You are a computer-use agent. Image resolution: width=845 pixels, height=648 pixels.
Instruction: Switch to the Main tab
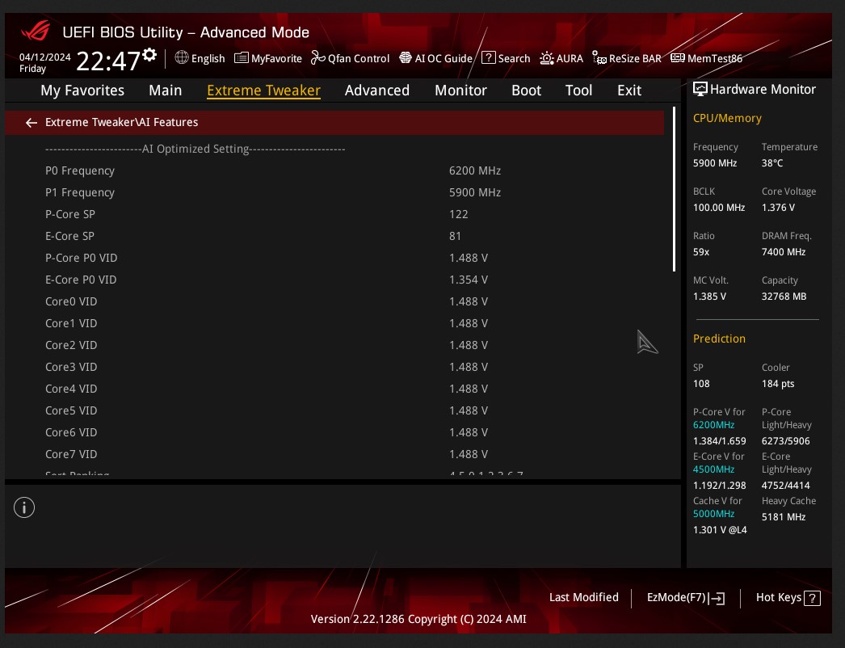pyautogui.click(x=166, y=90)
